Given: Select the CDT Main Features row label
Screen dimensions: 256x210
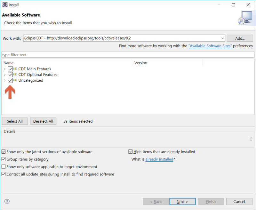Looking at the screenshot, I should pyautogui.click(x=35, y=69).
